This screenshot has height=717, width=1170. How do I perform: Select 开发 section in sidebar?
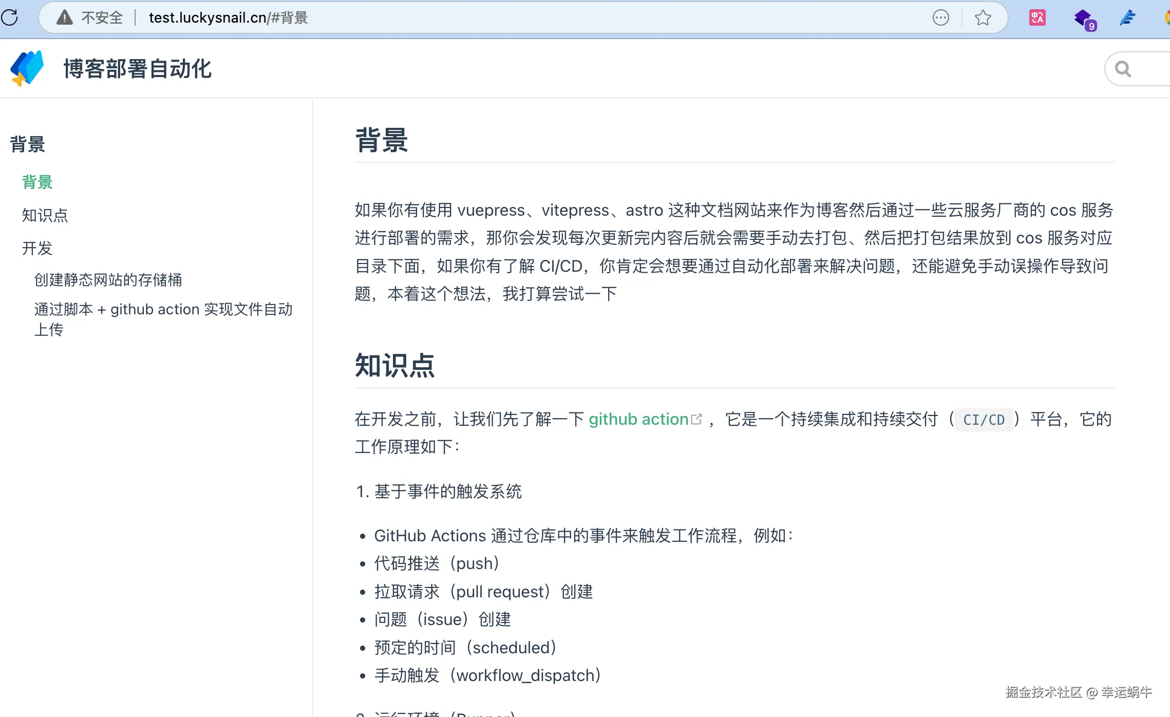[x=37, y=248]
